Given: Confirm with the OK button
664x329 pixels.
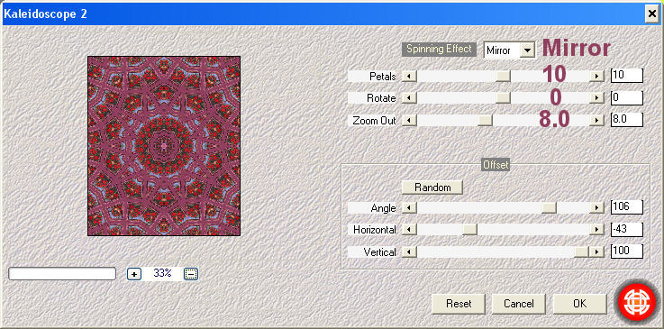Looking at the screenshot, I should click(x=579, y=304).
